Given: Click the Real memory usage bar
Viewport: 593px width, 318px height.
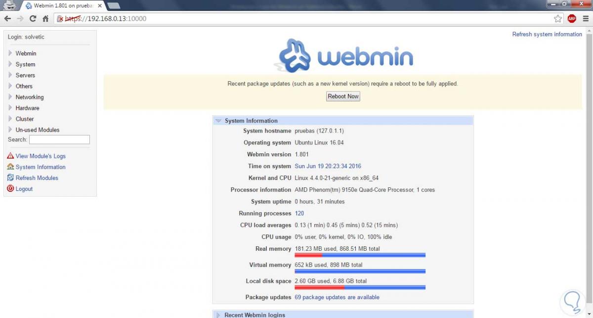Looking at the screenshot, I should (360, 255).
